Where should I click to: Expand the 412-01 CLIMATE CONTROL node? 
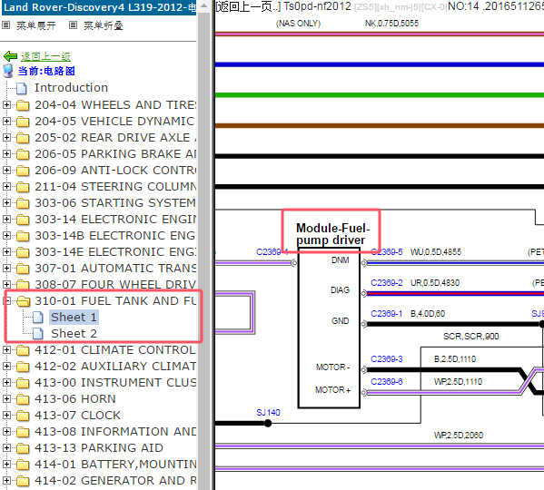click(x=6, y=349)
